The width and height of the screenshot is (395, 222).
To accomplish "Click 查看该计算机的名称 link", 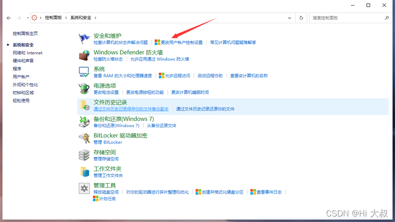I will [x=249, y=76].
